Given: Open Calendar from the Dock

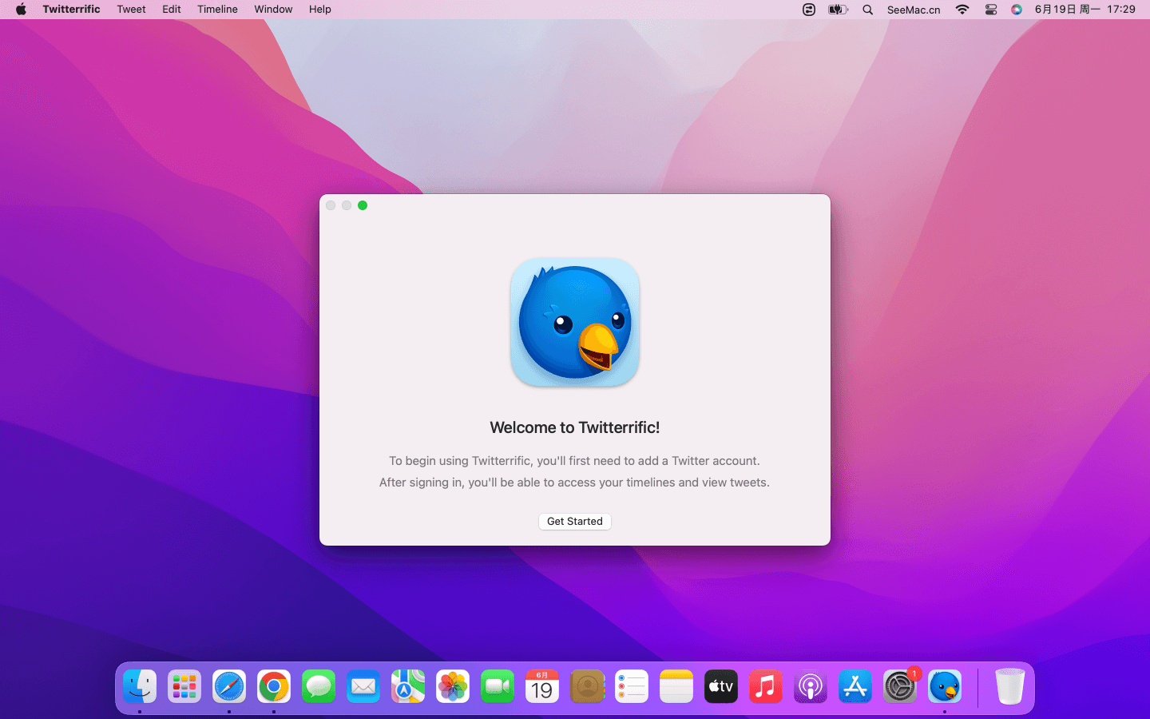Looking at the screenshot, I should click(x=542, y=686).
